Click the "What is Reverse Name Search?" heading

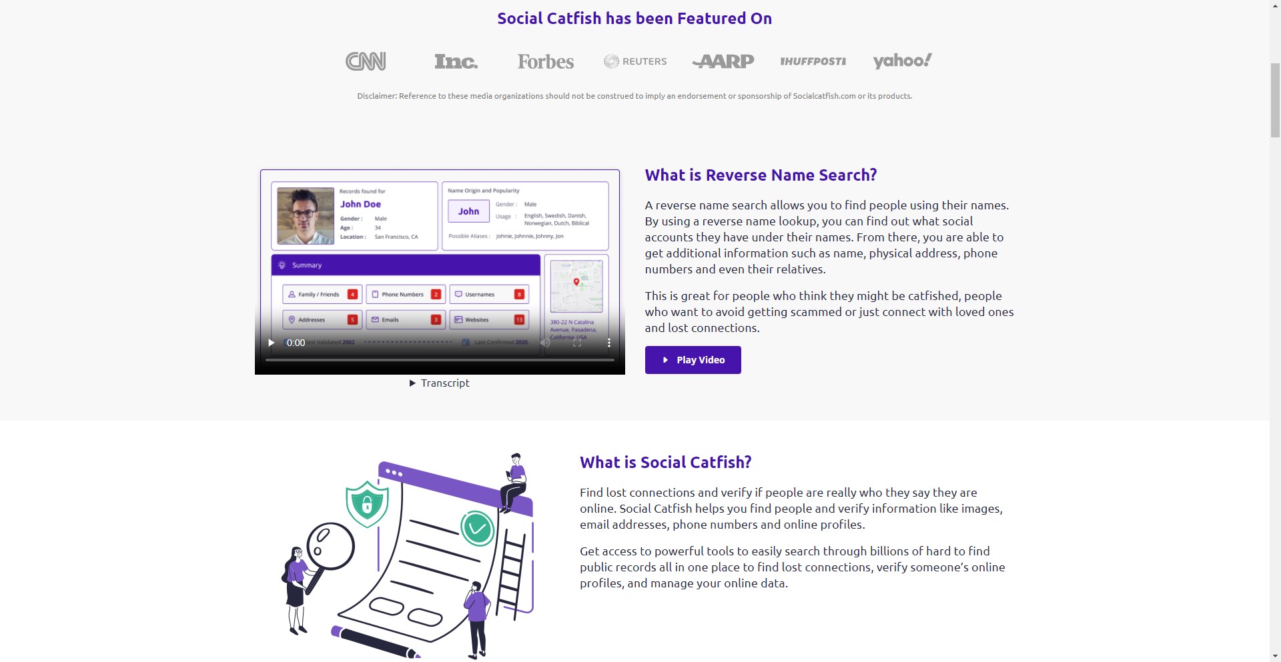click(x=761, y=175)
